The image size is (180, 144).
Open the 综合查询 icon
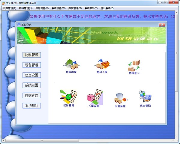point(145,97)
